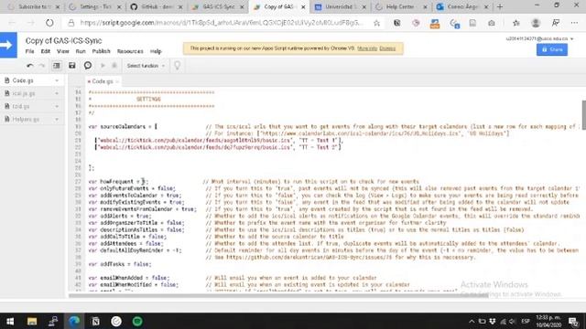This screenshot has height=329, width=586.
Task: Open a new browser tab
Action: pos(500,6)
